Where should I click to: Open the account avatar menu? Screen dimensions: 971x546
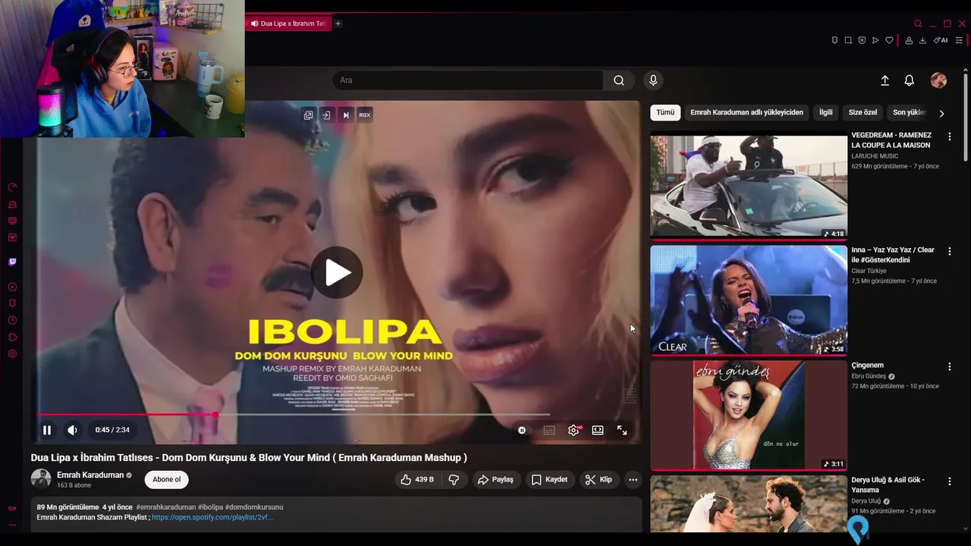point(938,80)
